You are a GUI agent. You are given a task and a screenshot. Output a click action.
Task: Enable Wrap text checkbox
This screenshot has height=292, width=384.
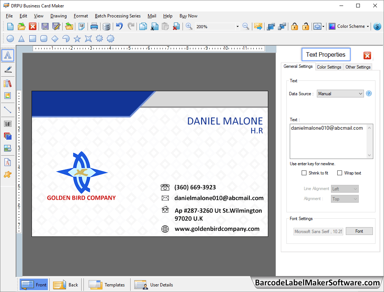pos(339,173)
